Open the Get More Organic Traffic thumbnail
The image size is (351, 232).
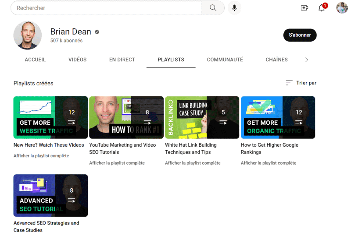[278, 117]
